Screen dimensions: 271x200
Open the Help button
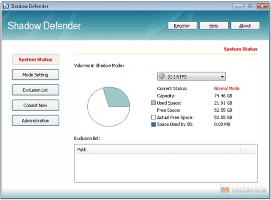pyautogui.click(x=214, y=25)
